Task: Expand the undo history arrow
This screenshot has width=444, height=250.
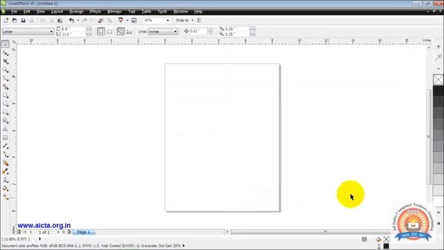Action: coord(78,20)
